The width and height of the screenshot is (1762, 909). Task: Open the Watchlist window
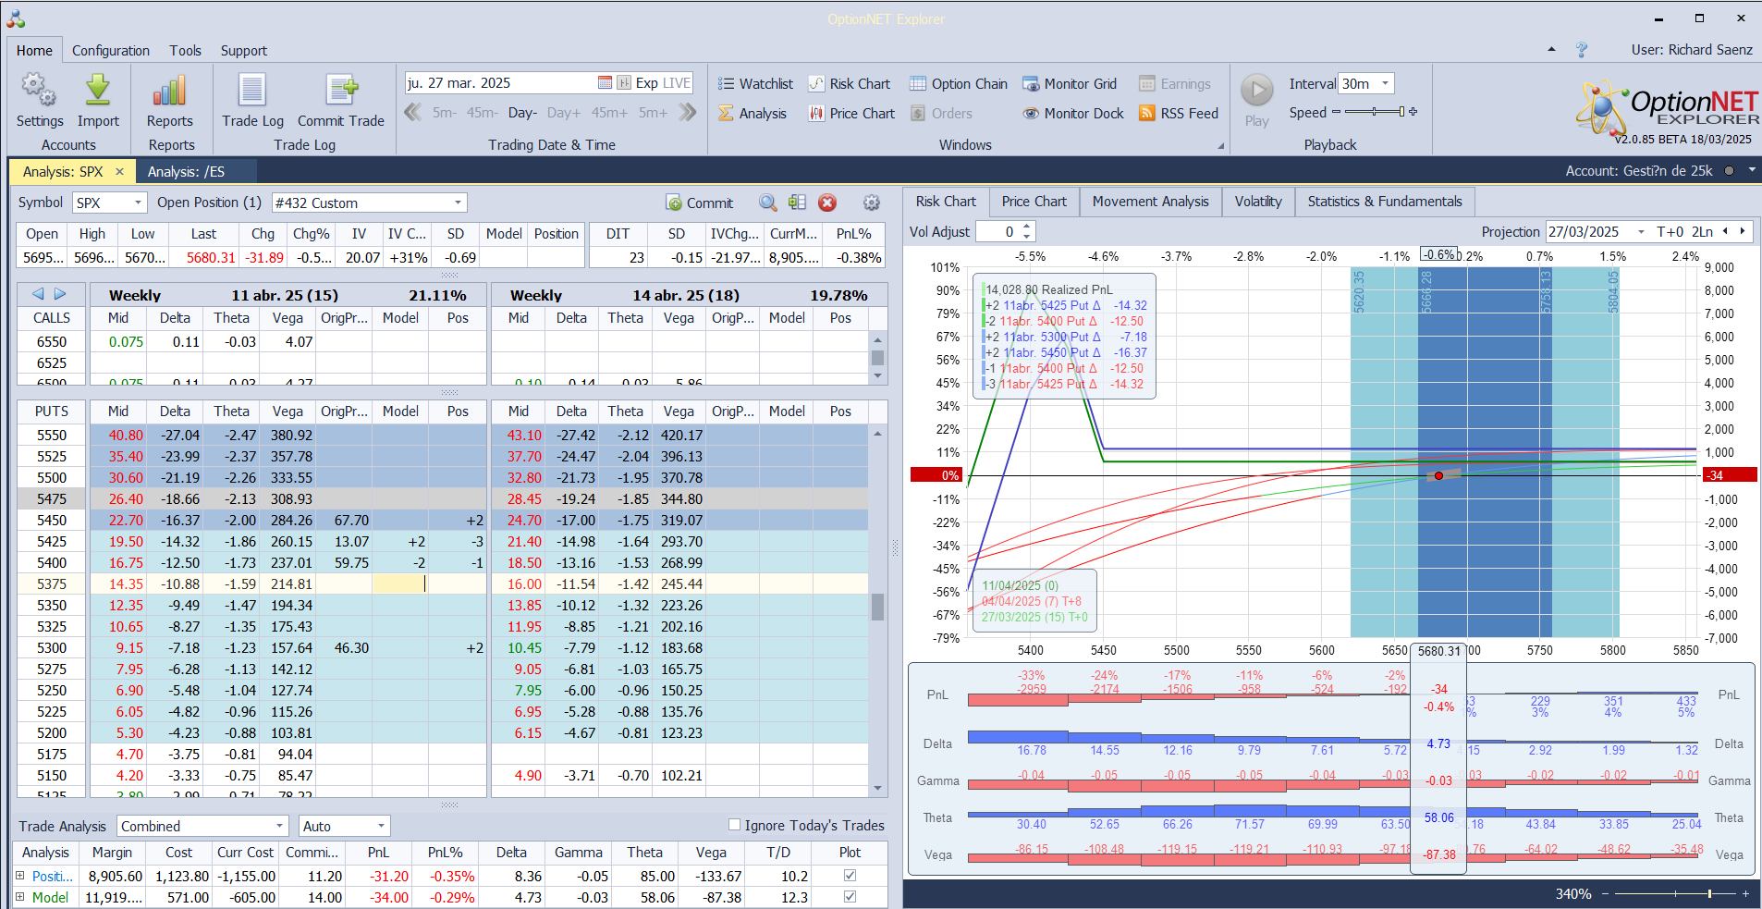pos(755,83)
